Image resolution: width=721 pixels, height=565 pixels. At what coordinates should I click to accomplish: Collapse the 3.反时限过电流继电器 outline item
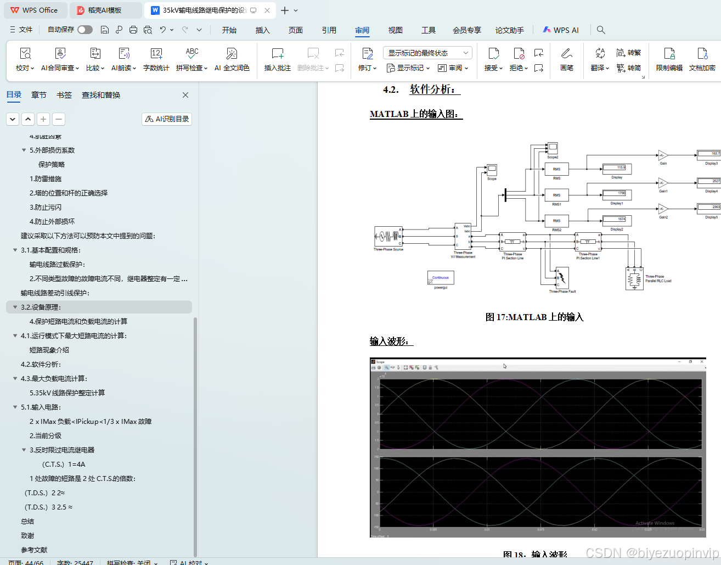pos(24,450)
